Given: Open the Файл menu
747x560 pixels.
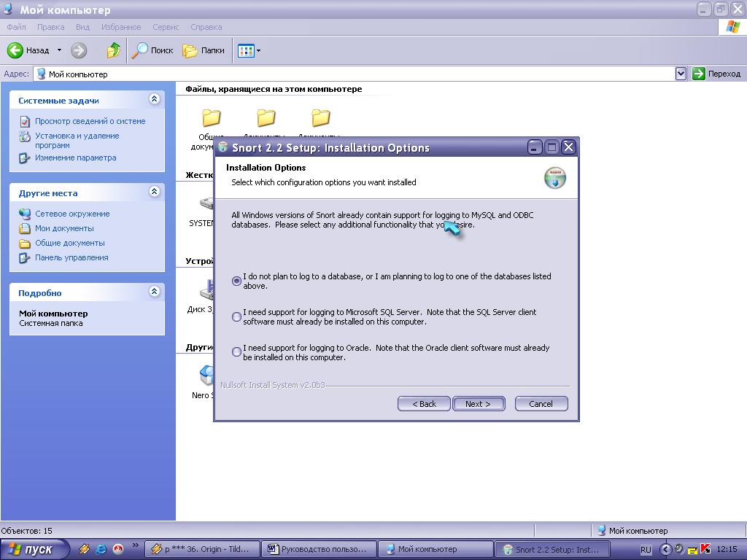Looking at the screenshot, I should click(16, 27).
